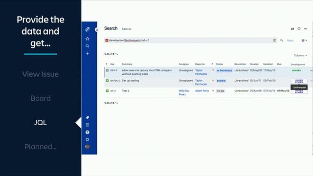Click the IN PROGRESS status lozenge
The image size is (313, 176).
tap(224, 70)
